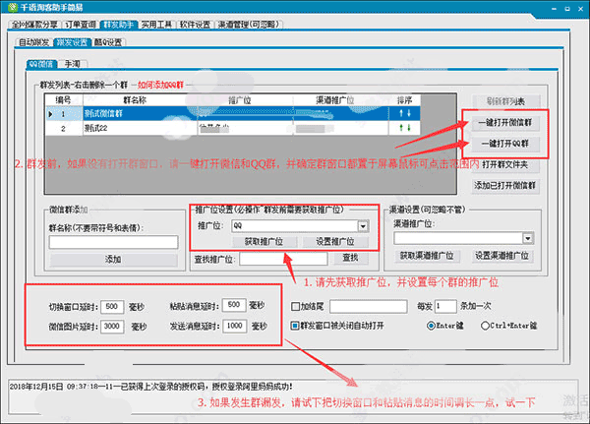The width and height of the screenshot is (590, 424).
Task: Click the 获取渠道推广位 button
Action: 427,256
